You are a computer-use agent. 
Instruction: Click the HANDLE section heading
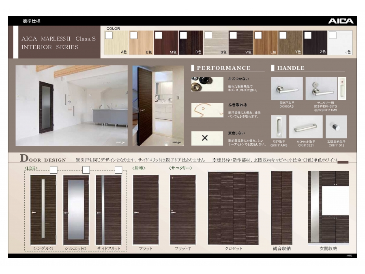point(291,68)
